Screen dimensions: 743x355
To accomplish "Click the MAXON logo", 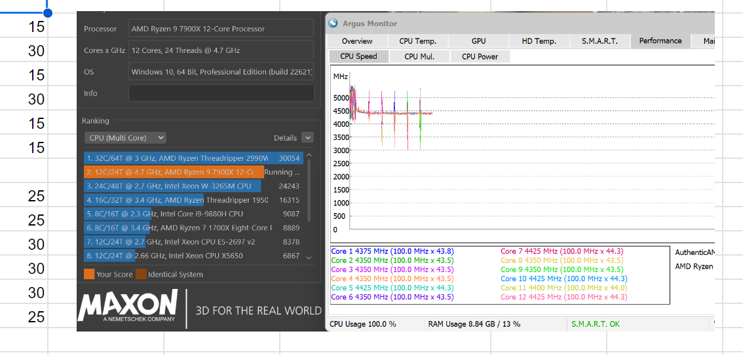I will (x=128, y=305).
